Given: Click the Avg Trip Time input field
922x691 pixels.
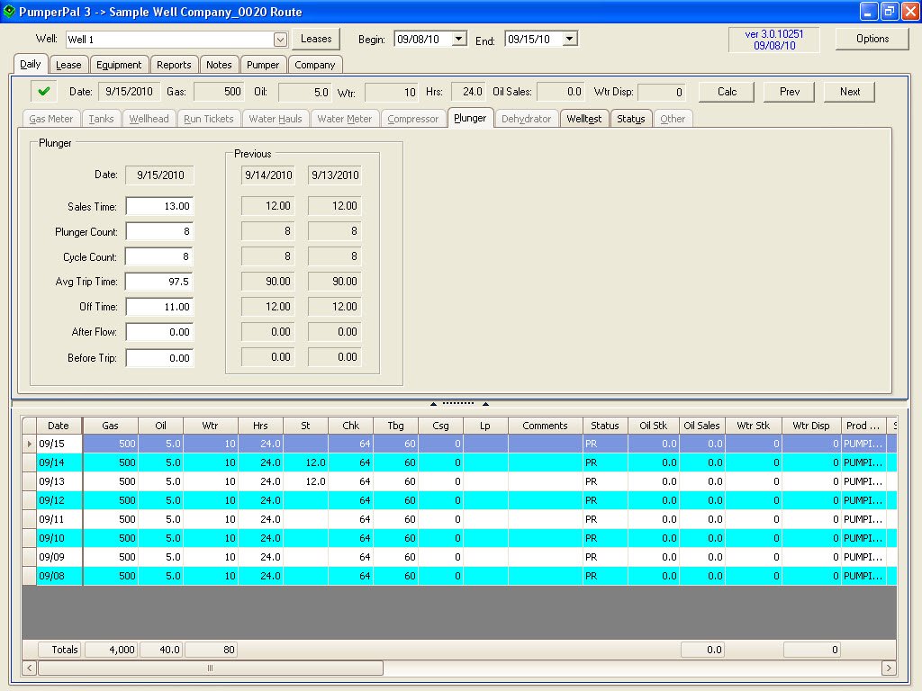Looking at the screenshot, I should 159,282.
